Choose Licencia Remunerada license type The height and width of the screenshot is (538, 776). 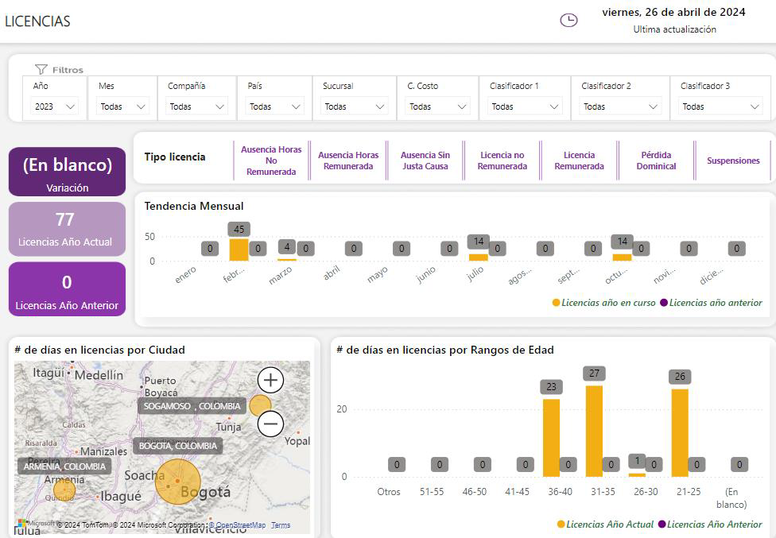click(579, 161)
